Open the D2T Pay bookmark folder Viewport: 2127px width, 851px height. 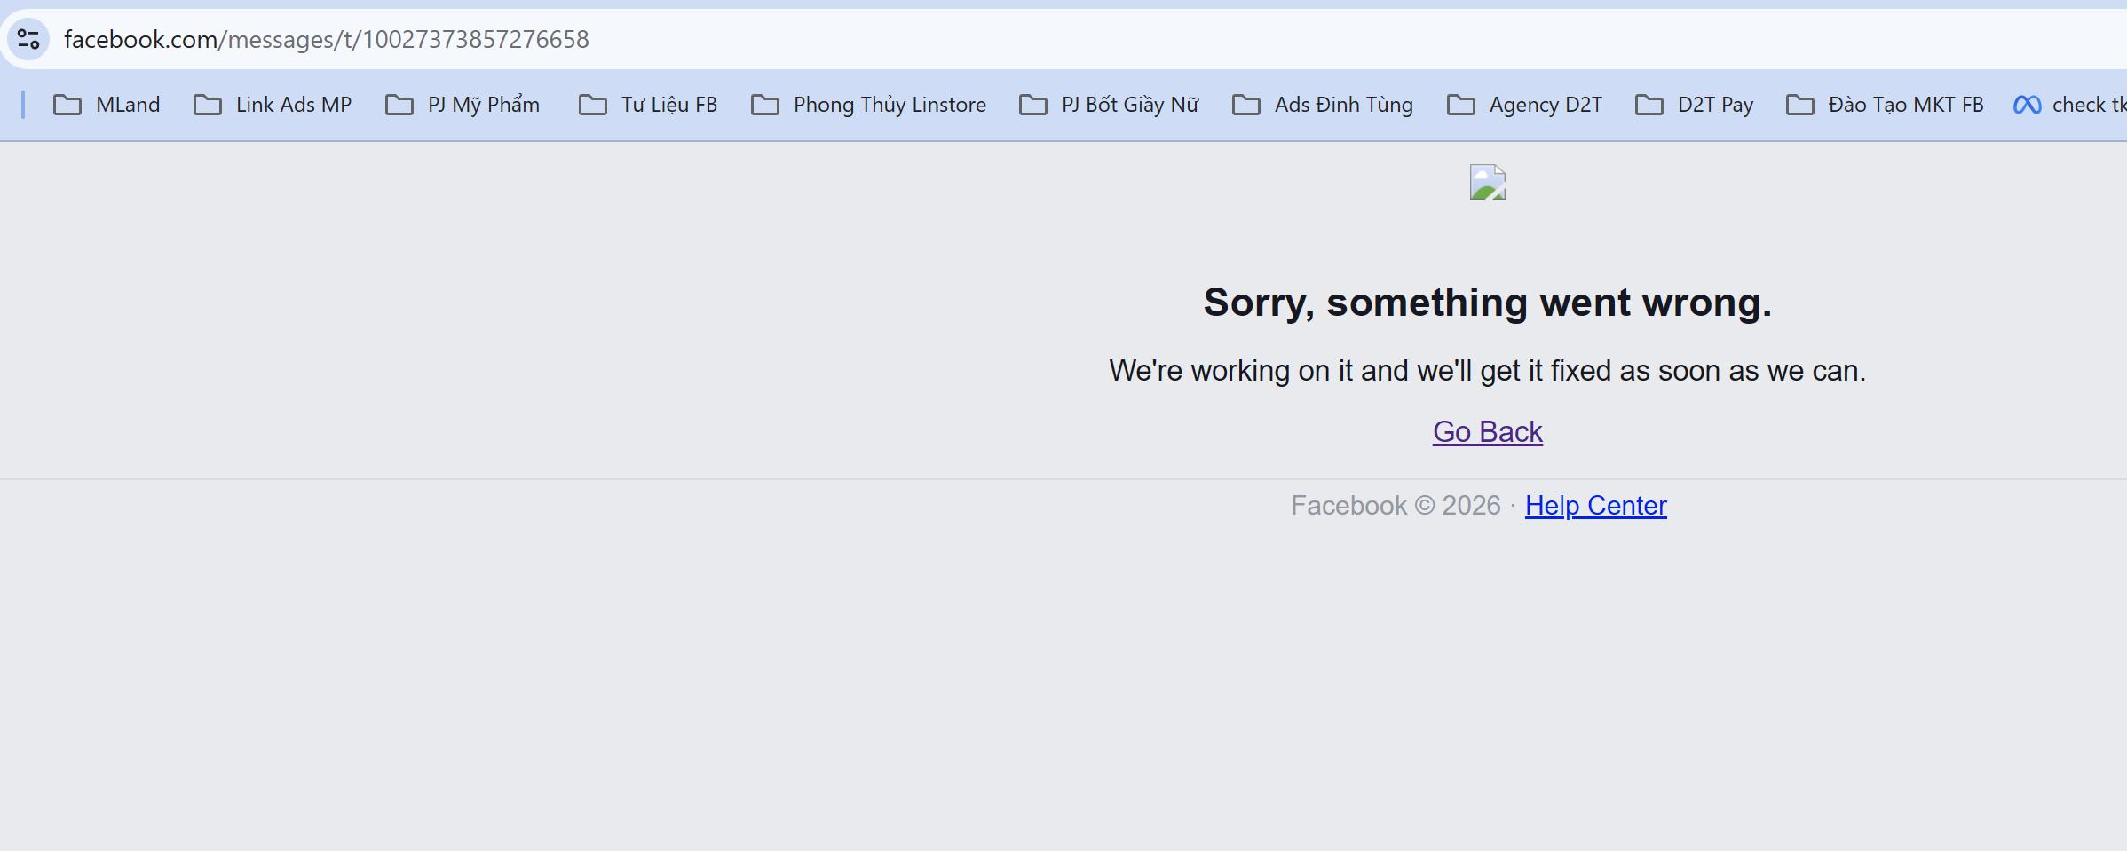click(1695, 105)
